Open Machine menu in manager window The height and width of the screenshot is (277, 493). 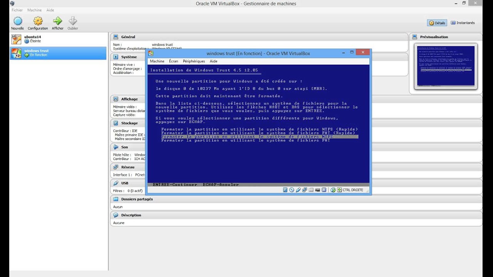point(35,10)
